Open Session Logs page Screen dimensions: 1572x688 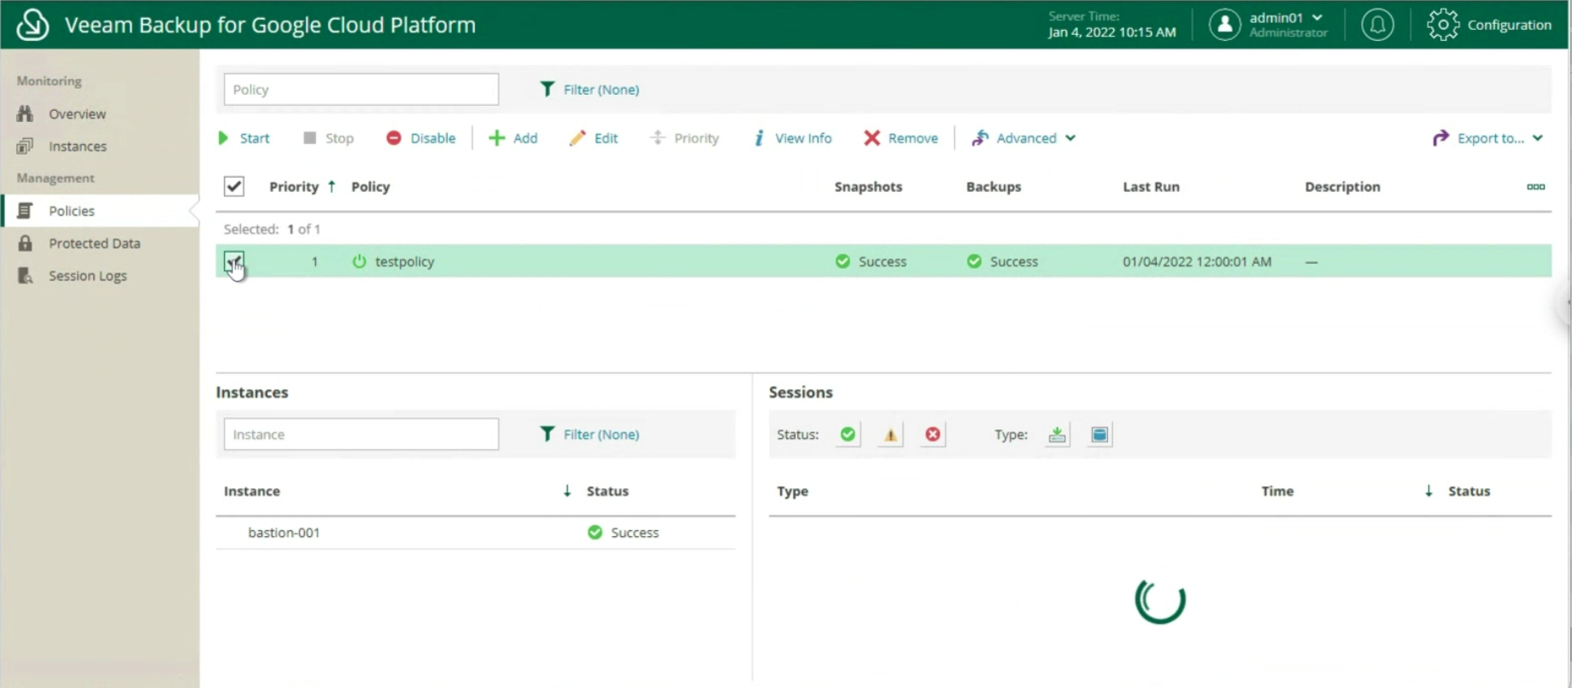click(x=87, y=276)
